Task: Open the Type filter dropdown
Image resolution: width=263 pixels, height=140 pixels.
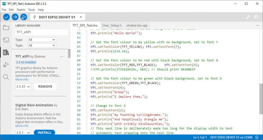Action: 41,40
